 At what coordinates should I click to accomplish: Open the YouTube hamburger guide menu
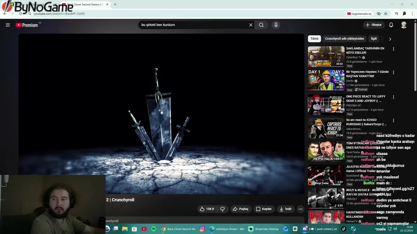[8, 25]
